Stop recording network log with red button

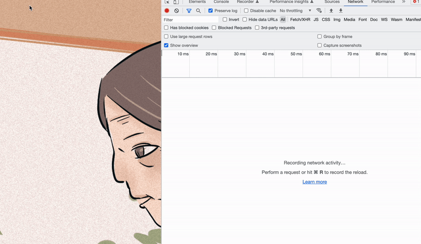click(x=167, y=11)
